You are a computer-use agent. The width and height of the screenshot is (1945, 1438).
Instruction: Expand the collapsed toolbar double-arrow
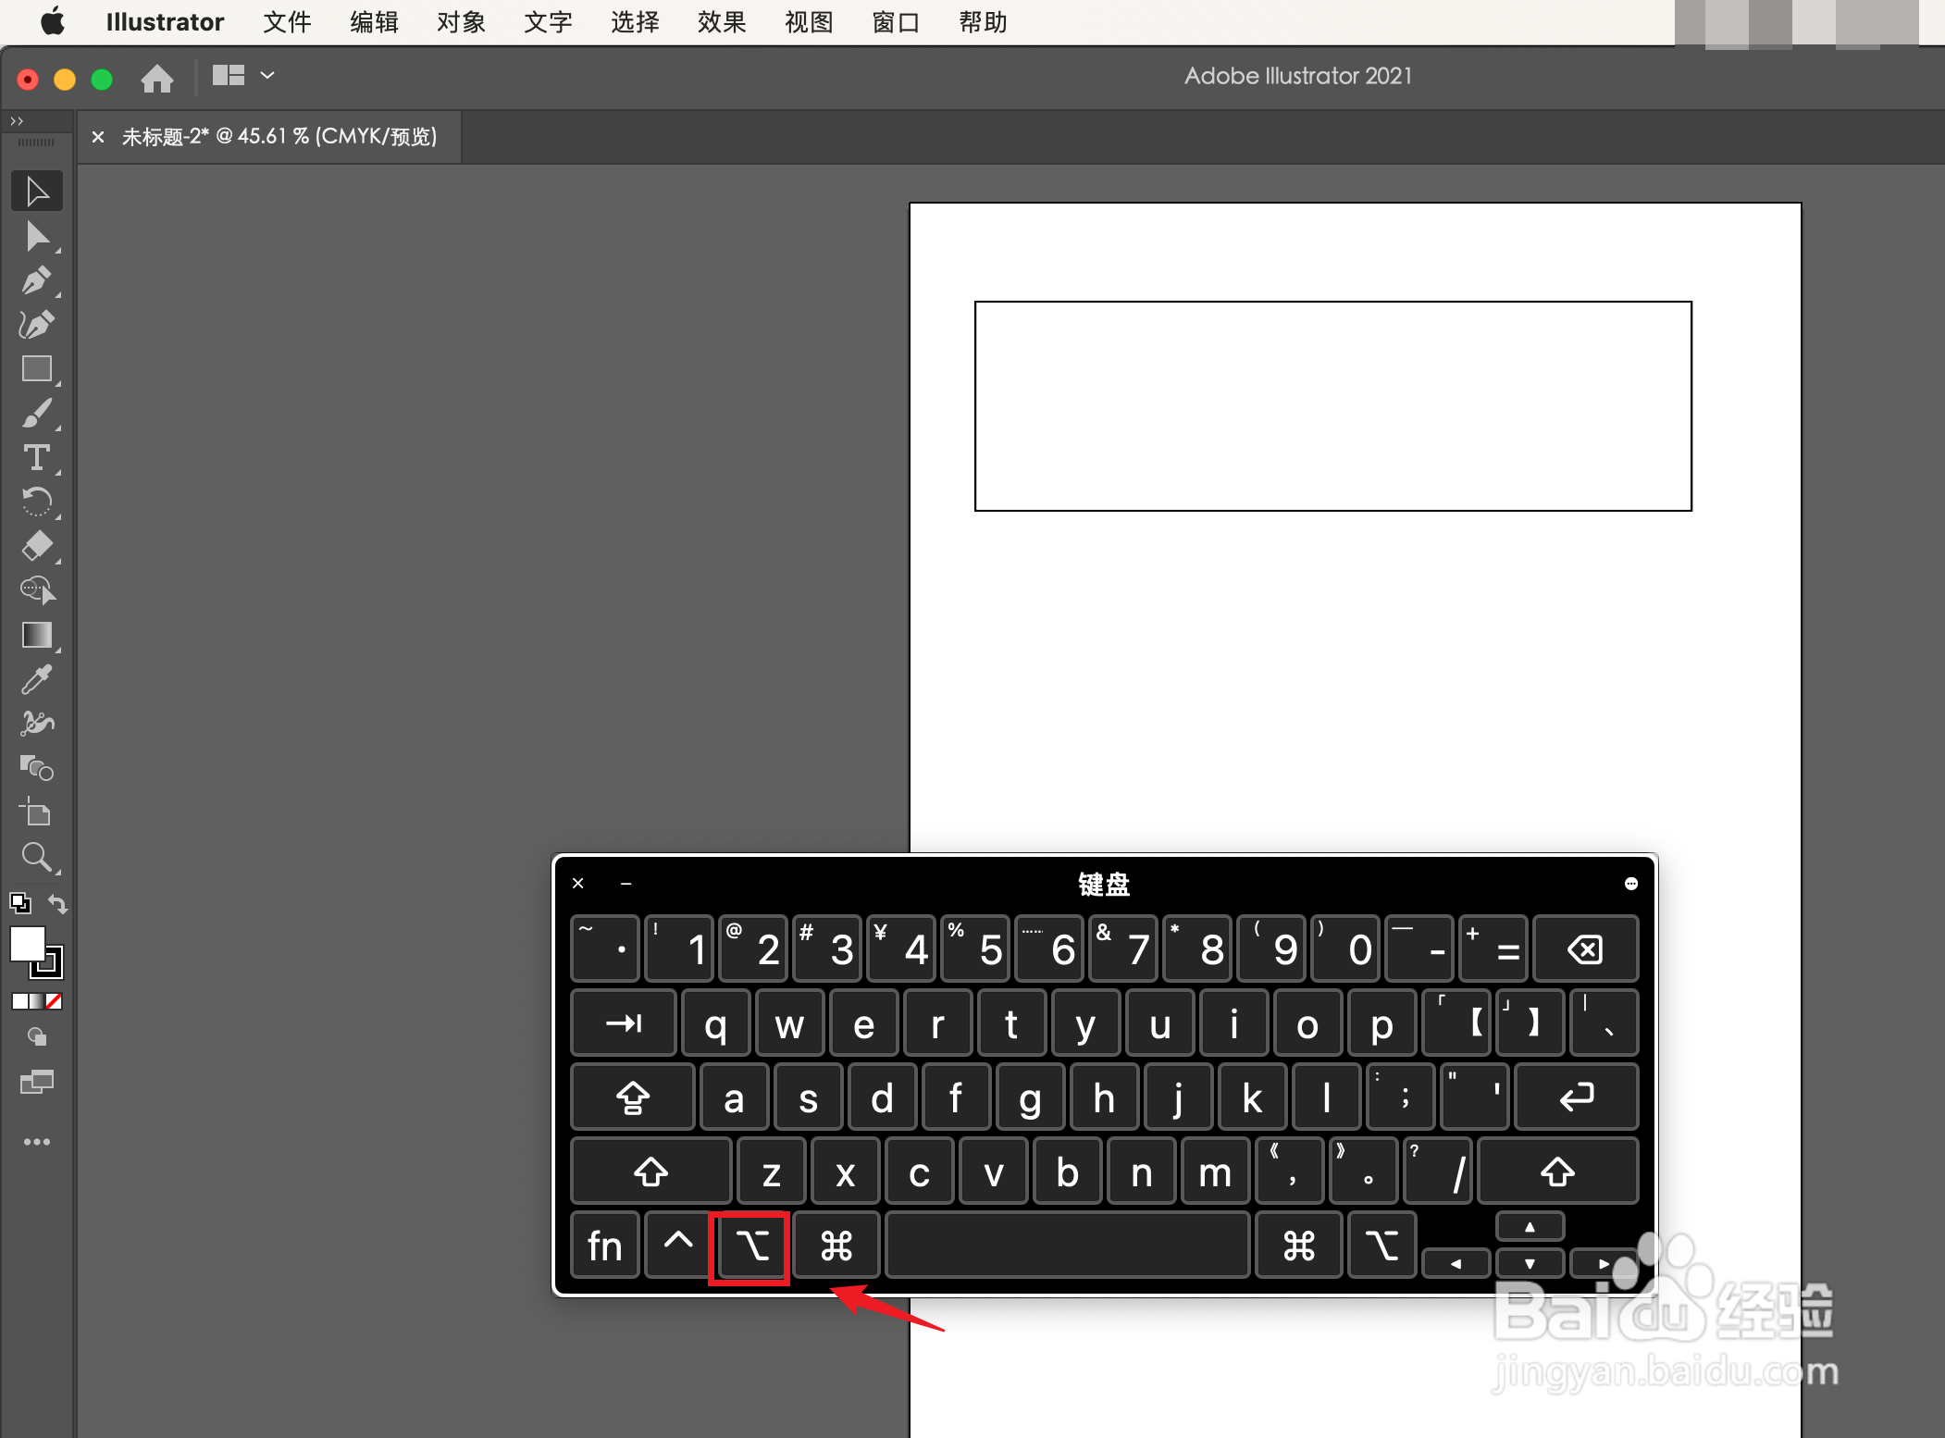point(17,120)
